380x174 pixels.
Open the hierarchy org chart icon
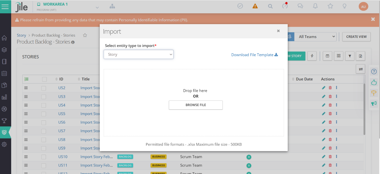pyautogui.click(x=112, y=7)
